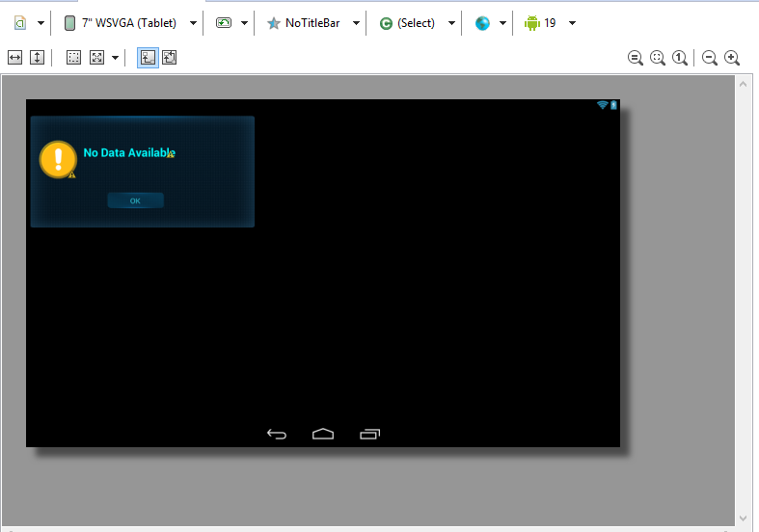Click the preview back navigation icon

[277, 434]
